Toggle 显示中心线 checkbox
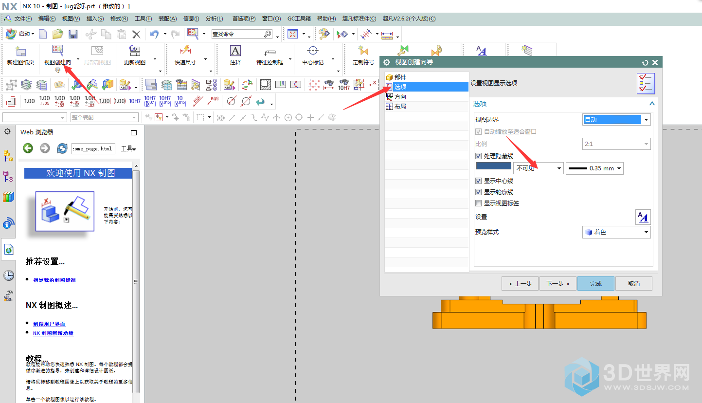Image resolution: width=702 pixels, height=403 pixels. (x=479, y=181)
